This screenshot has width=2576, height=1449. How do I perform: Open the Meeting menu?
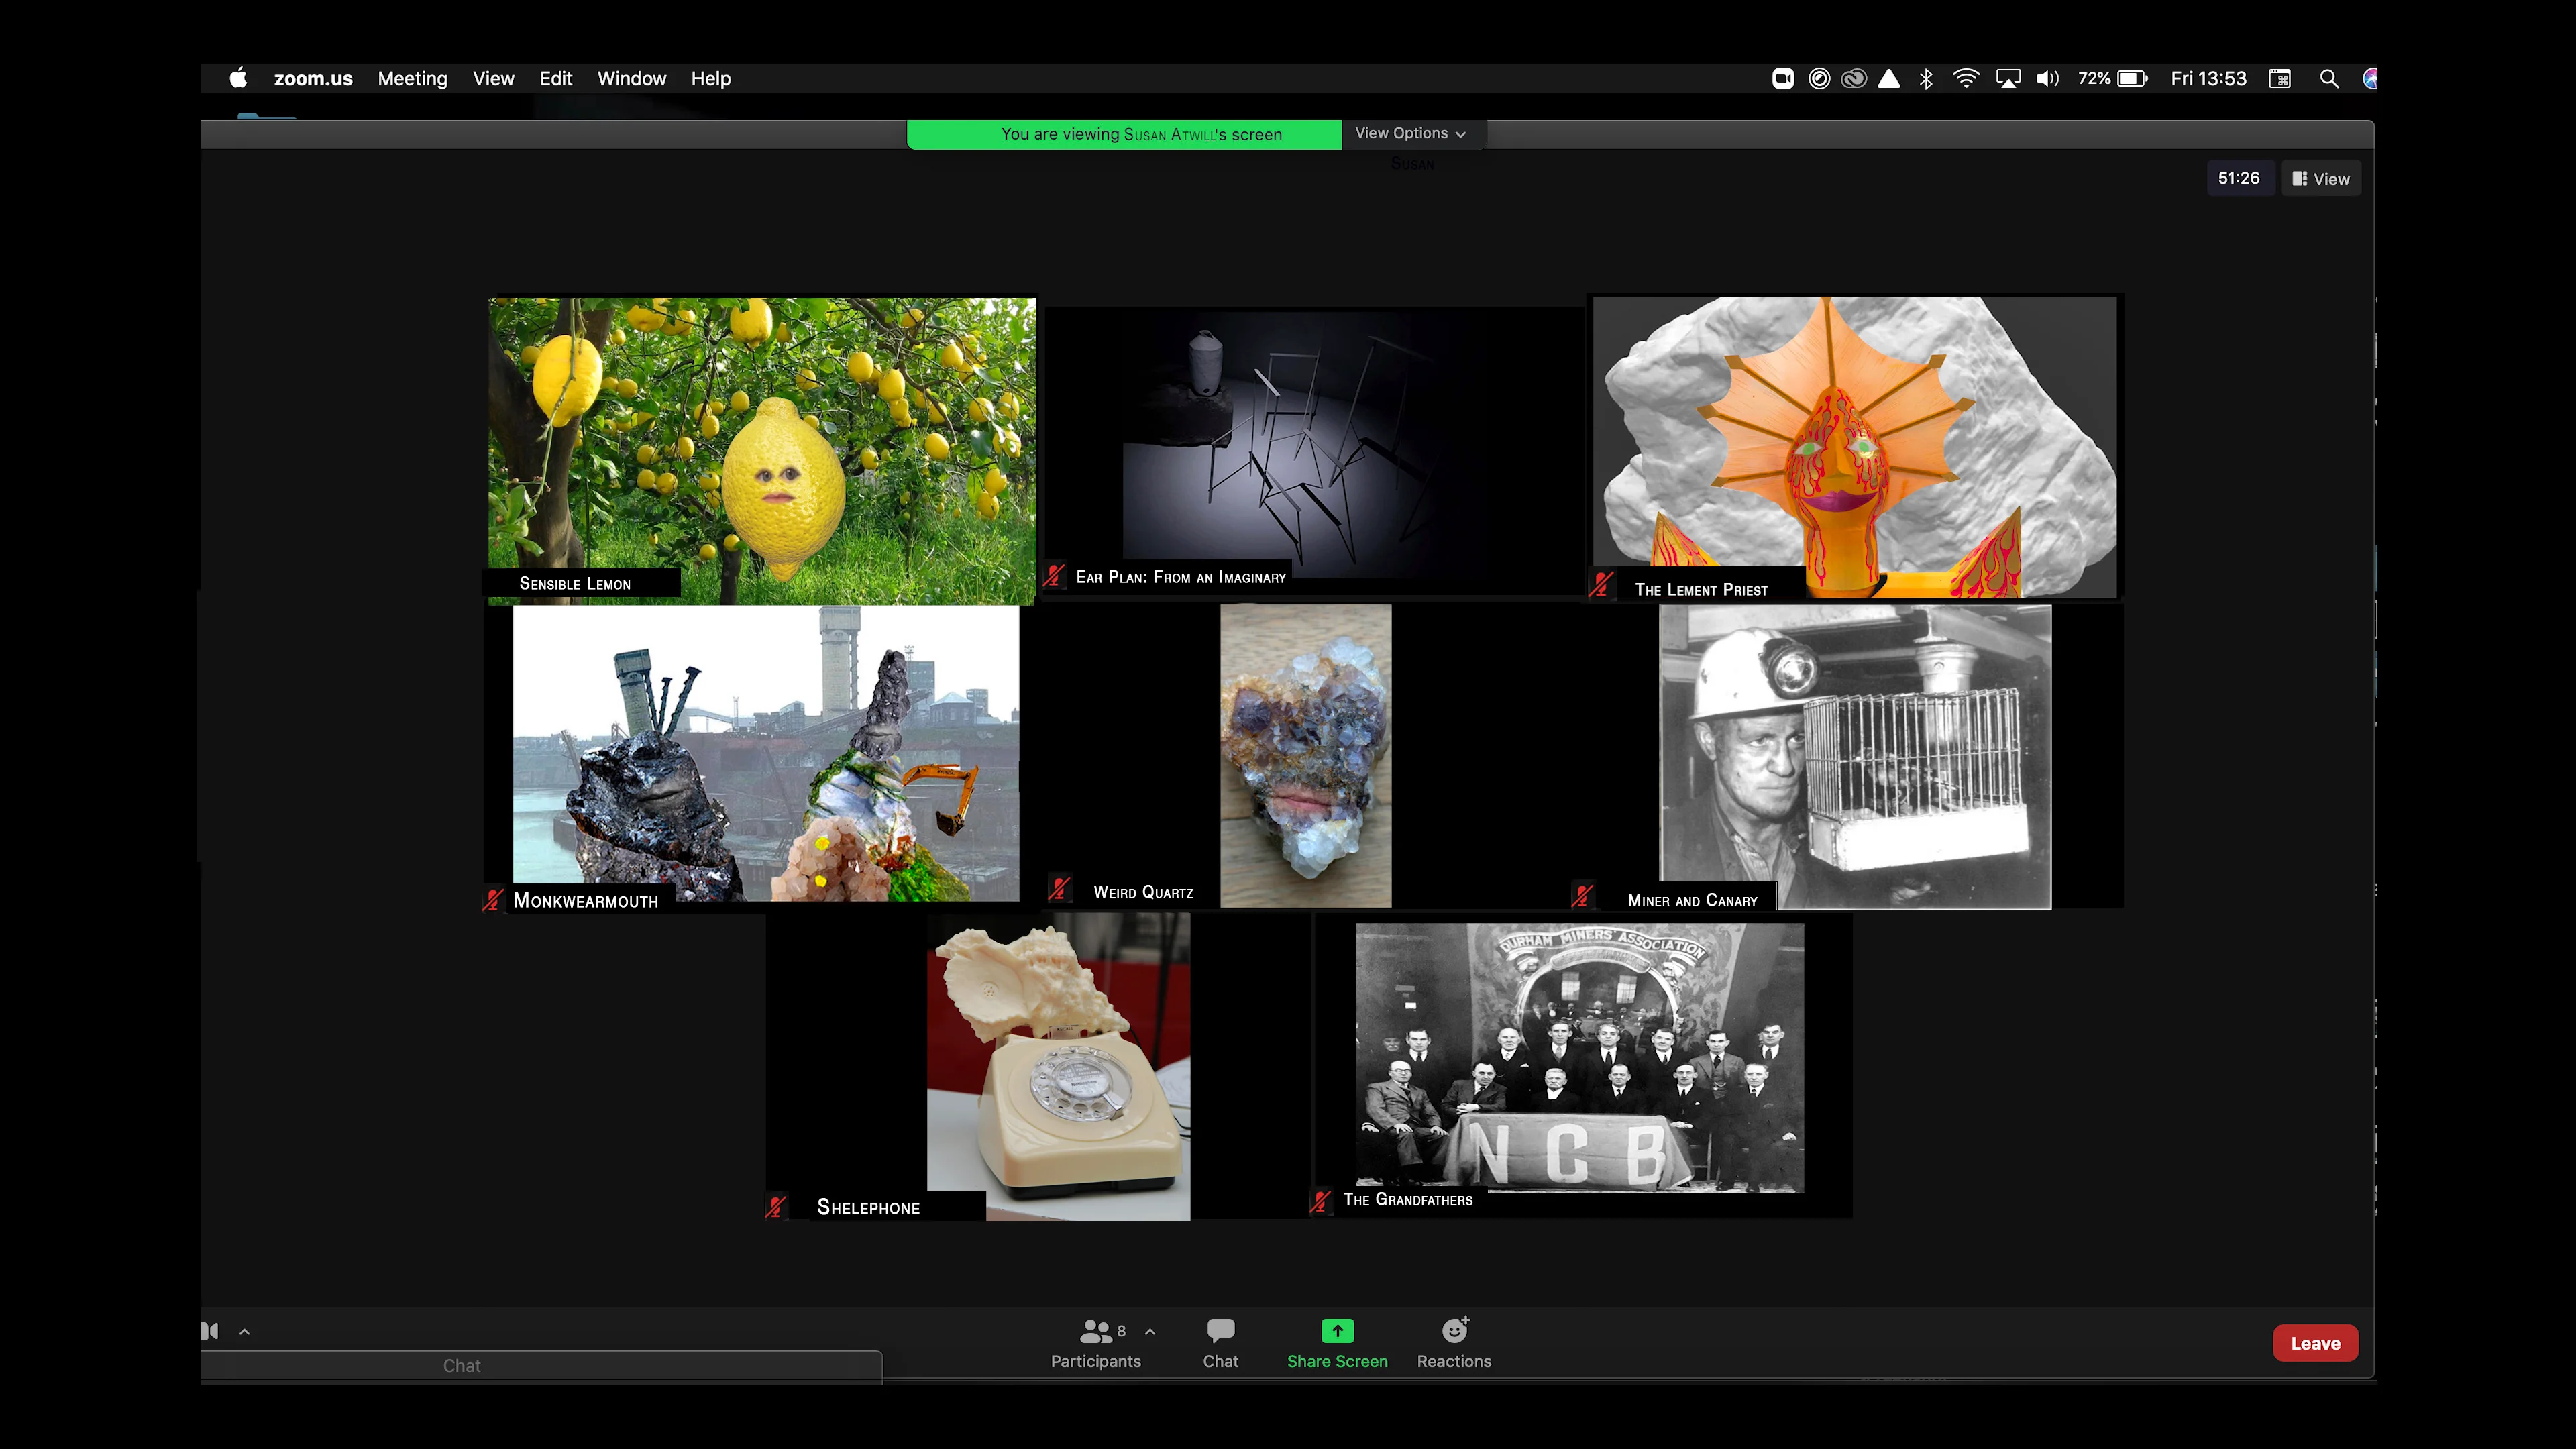pyautogui.click(x=412, y=79)
